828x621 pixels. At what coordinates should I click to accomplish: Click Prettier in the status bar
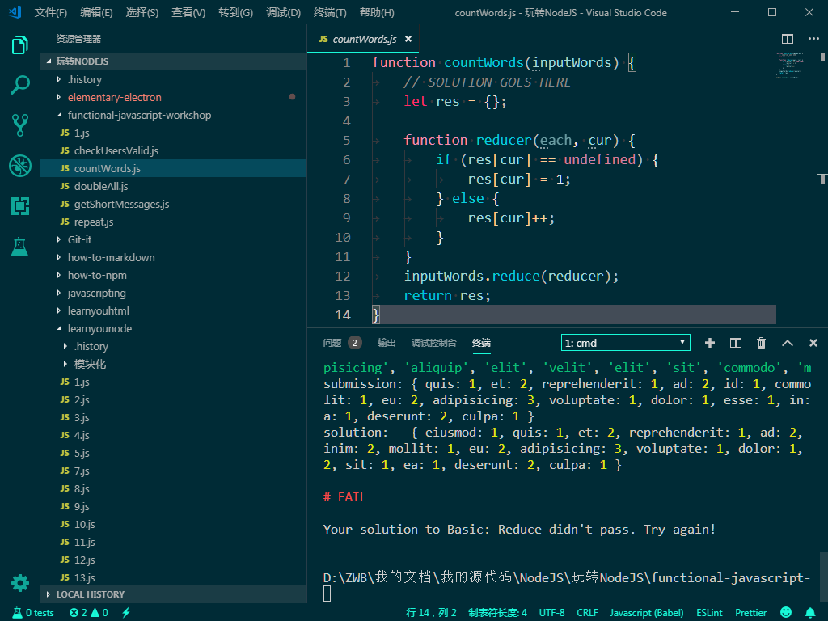click(x=750, y=612)
